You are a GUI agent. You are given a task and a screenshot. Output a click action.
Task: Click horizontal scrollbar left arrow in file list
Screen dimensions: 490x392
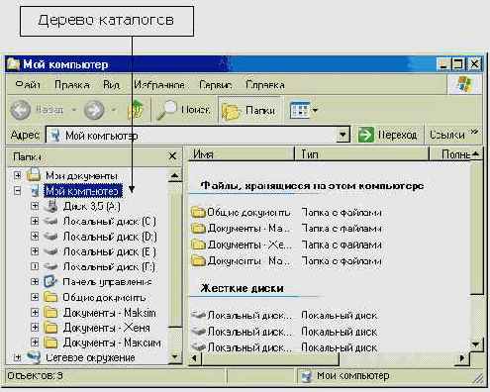(x=194, y=358)
